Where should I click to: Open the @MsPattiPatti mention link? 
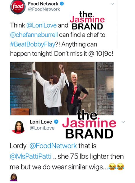coord(31,156)
